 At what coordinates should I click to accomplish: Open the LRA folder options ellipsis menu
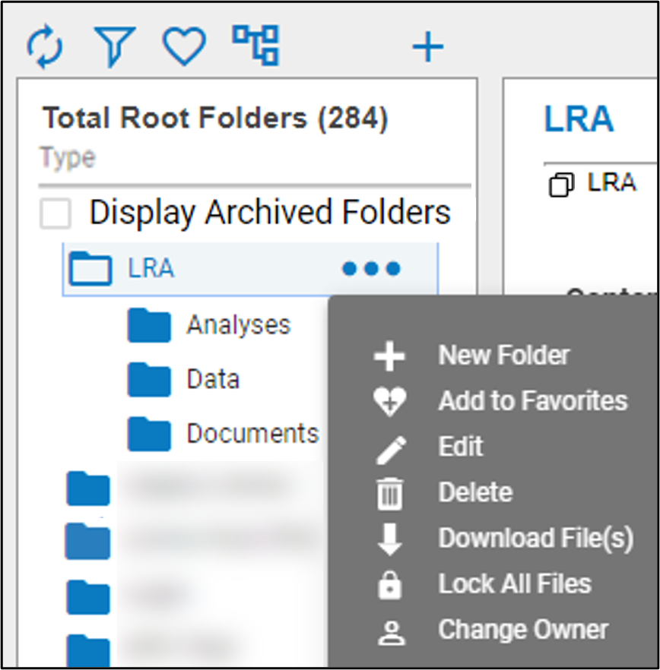coord(372,268)
